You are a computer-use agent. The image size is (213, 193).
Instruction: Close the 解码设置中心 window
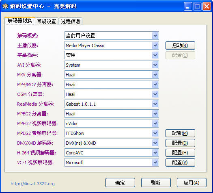pos(207,6)
